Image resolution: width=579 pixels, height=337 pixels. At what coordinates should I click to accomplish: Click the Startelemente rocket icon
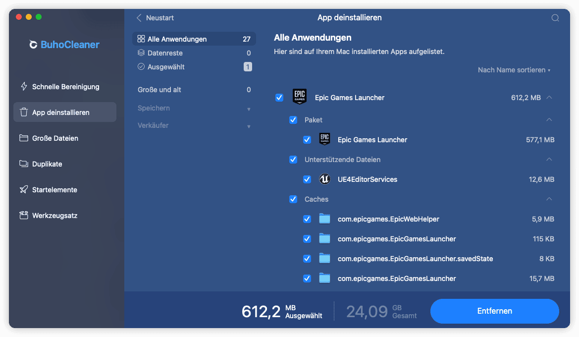(x=24, y=189)
